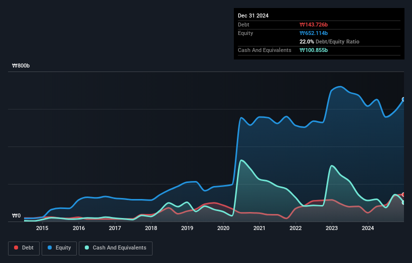Click the 2019 x-axis label
Screen dimensions: 412x263
(187, 228)
